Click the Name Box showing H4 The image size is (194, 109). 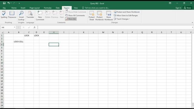(x=7, y=27)
